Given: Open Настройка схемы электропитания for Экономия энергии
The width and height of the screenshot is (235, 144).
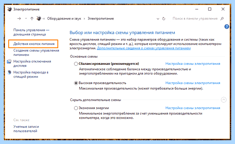Looking at the screenshot, I should [193, 108].
